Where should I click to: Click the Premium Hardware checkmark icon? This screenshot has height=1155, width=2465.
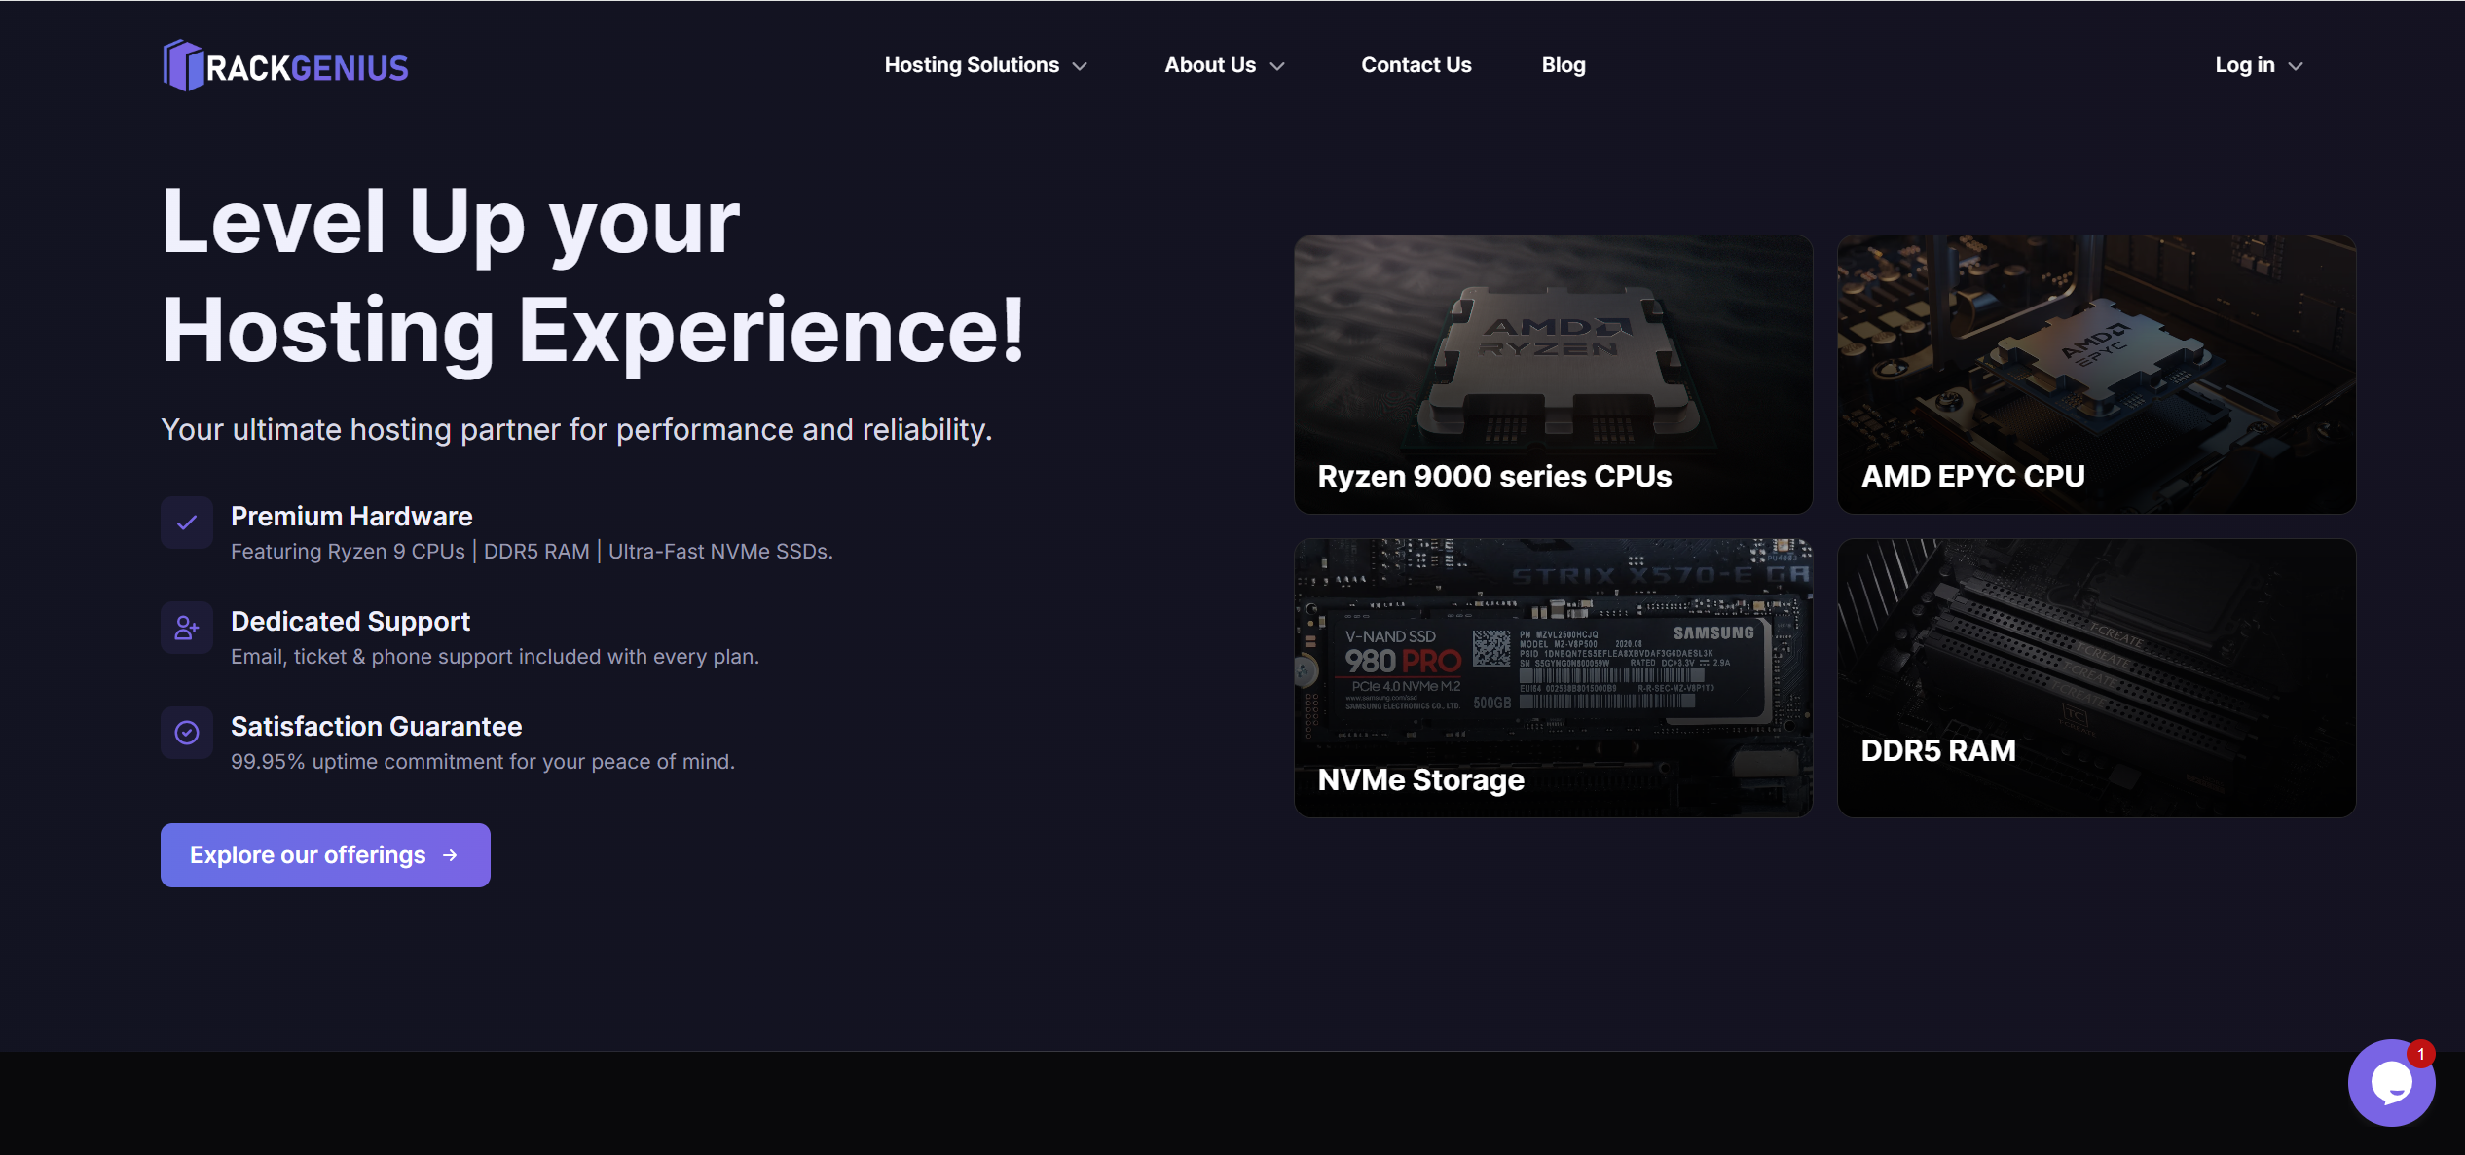(x=187, y=523)
